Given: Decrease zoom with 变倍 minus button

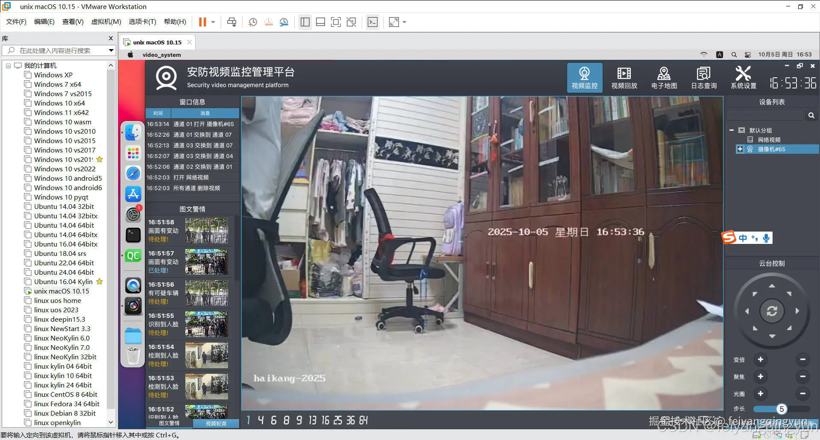Looking at the screenshot, I should [x=802, y=360].
